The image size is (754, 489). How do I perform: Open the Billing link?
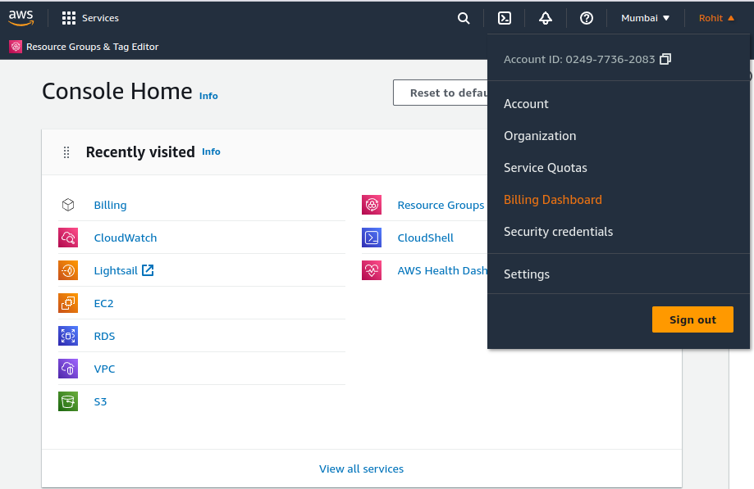click(x=110, y=205)
